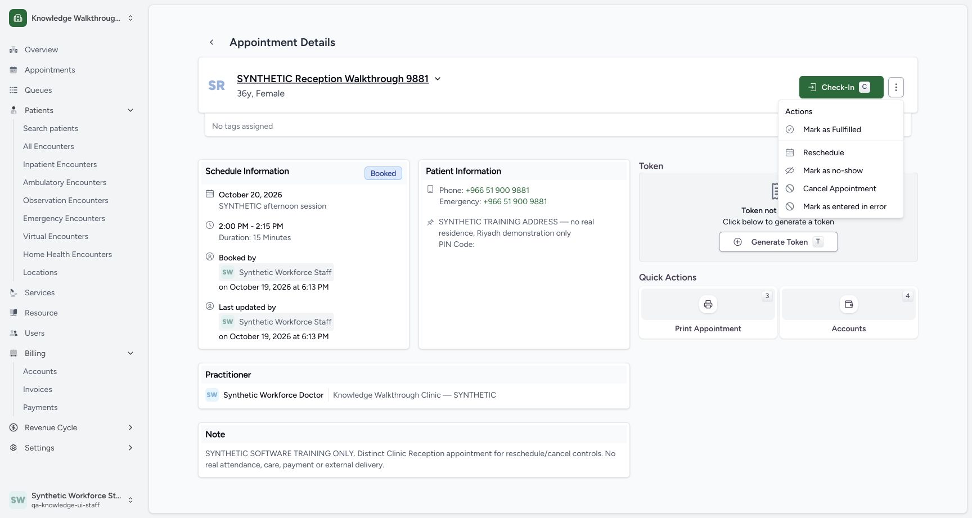972x518 pixels.
Task: Click the patient phone number link
Action: click(x=497, y=190)
